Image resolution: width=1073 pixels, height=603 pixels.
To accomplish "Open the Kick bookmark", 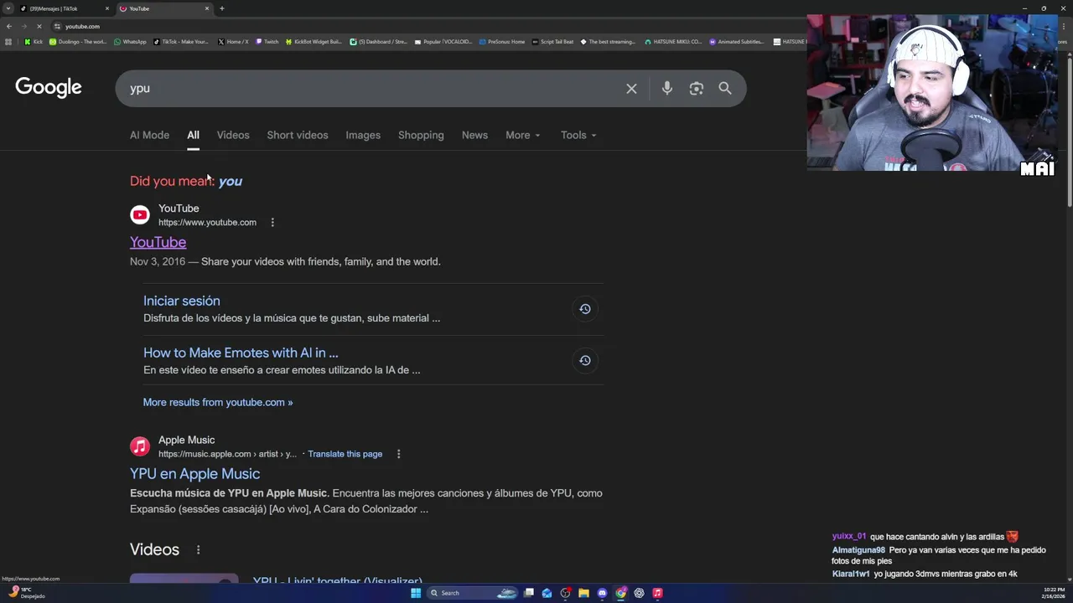I will pos(34,42).
